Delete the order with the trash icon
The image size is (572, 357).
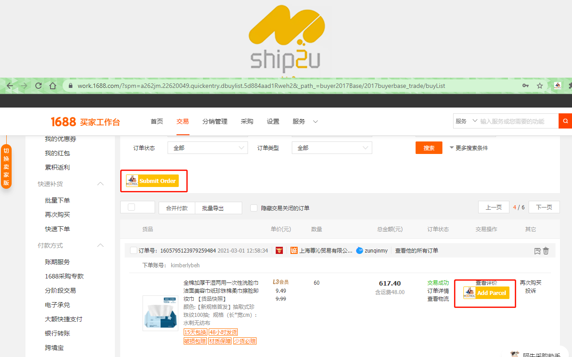[546, 251]
